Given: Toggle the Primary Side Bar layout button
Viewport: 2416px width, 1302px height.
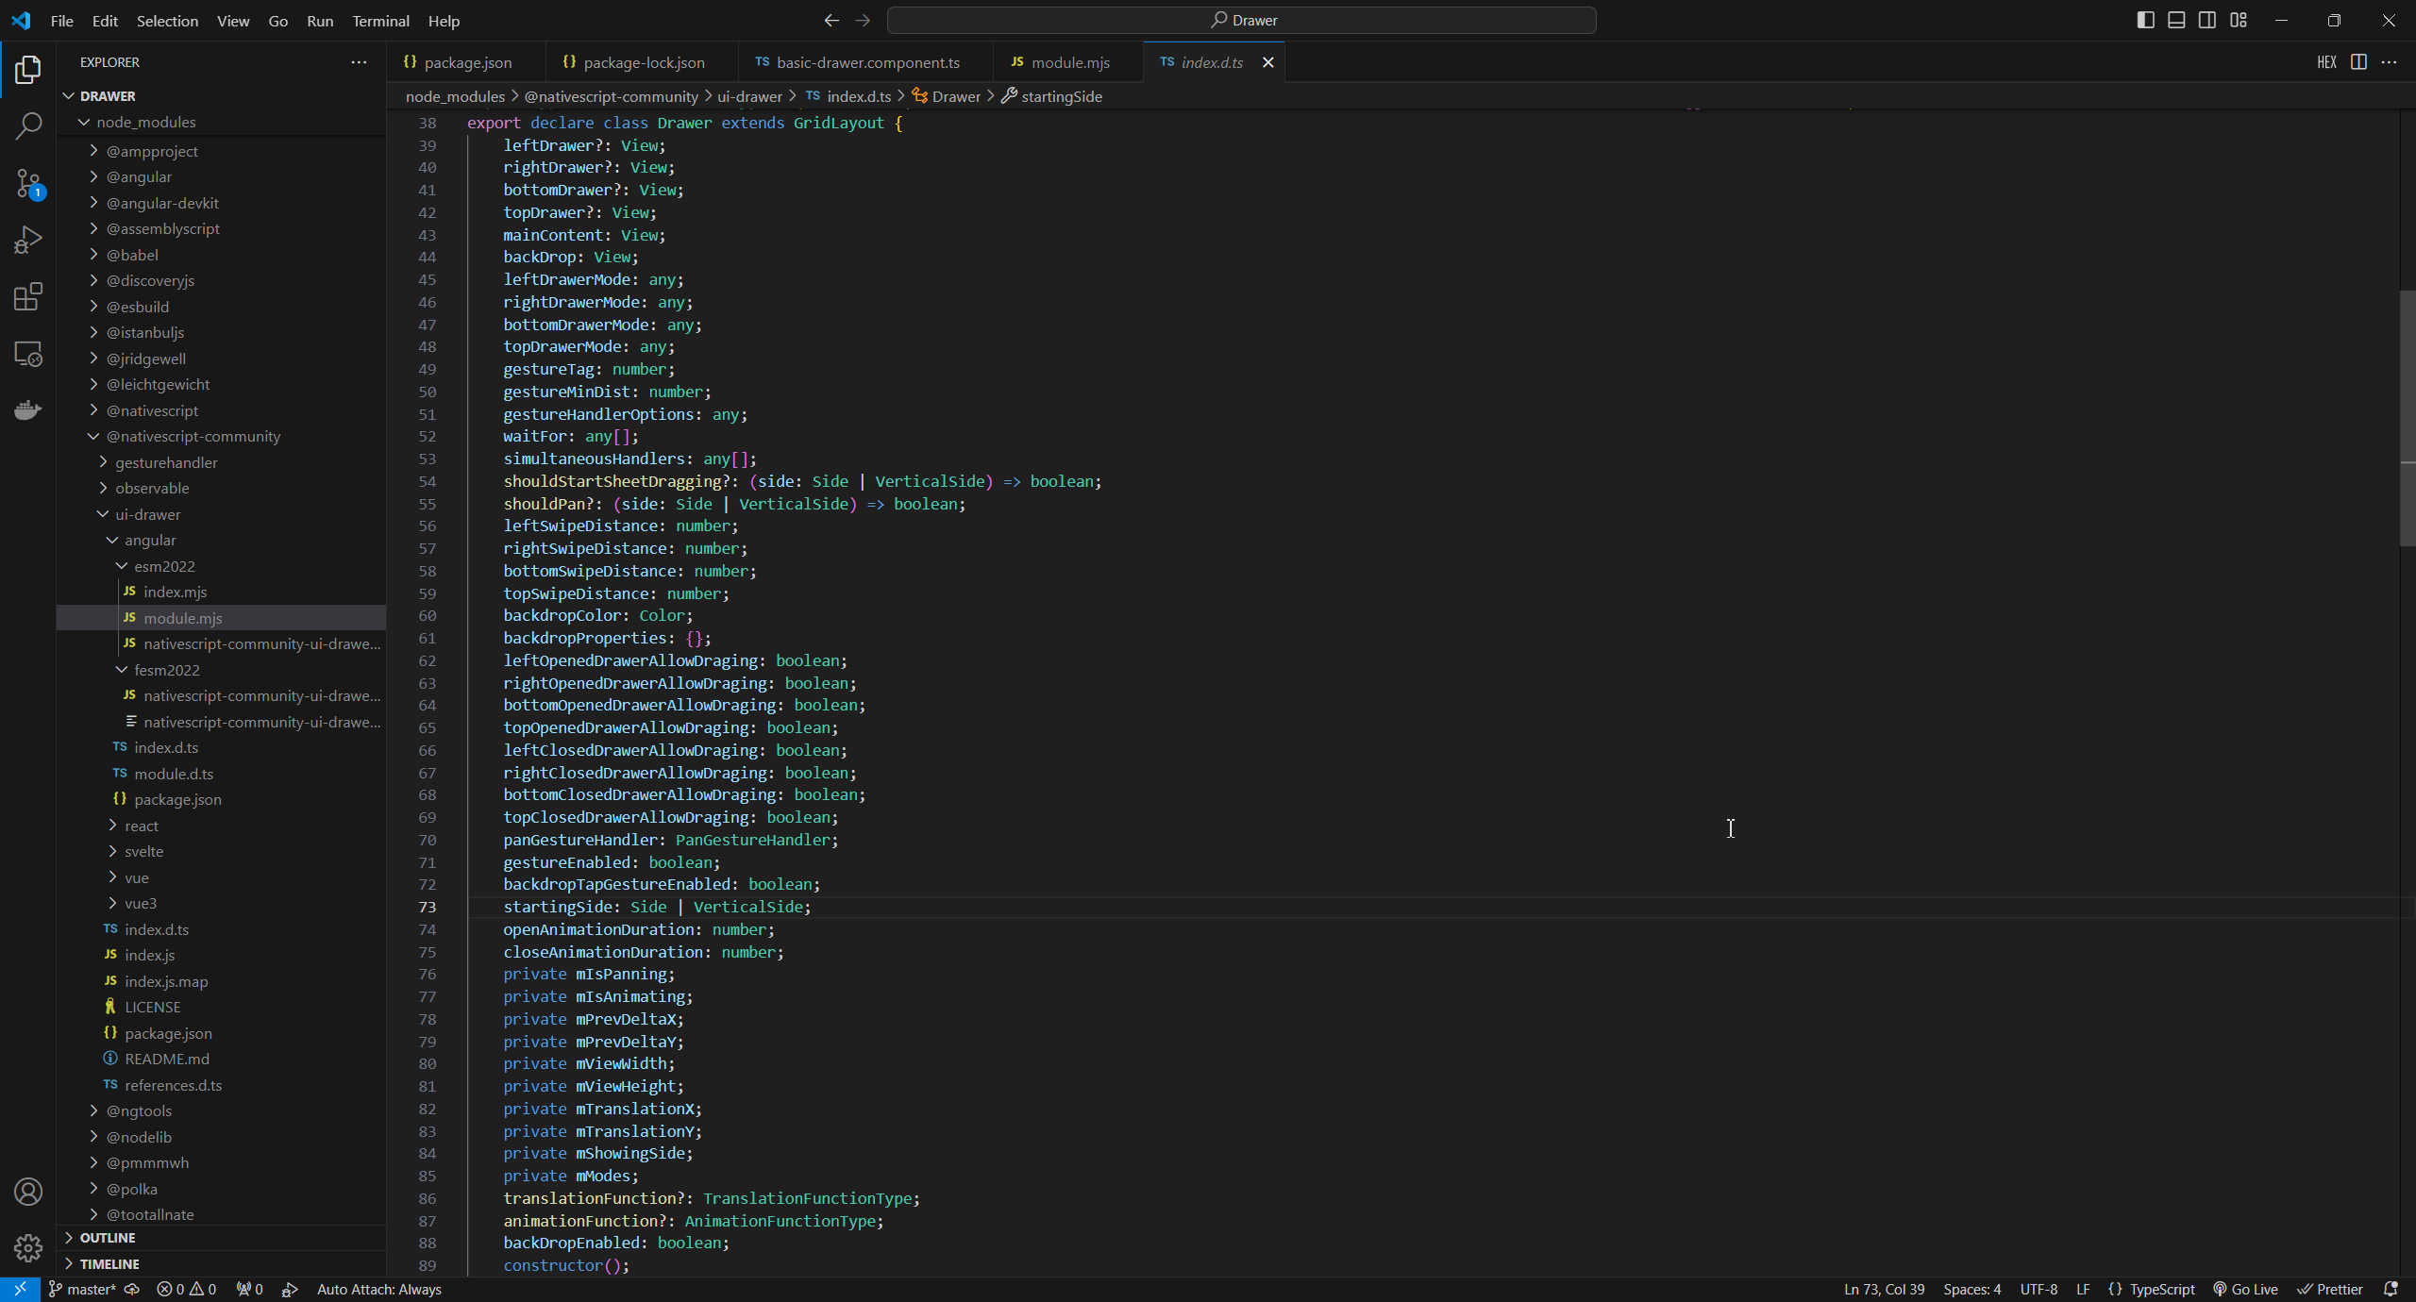Looking at the screenshot, I should [x=2145, y=20].
